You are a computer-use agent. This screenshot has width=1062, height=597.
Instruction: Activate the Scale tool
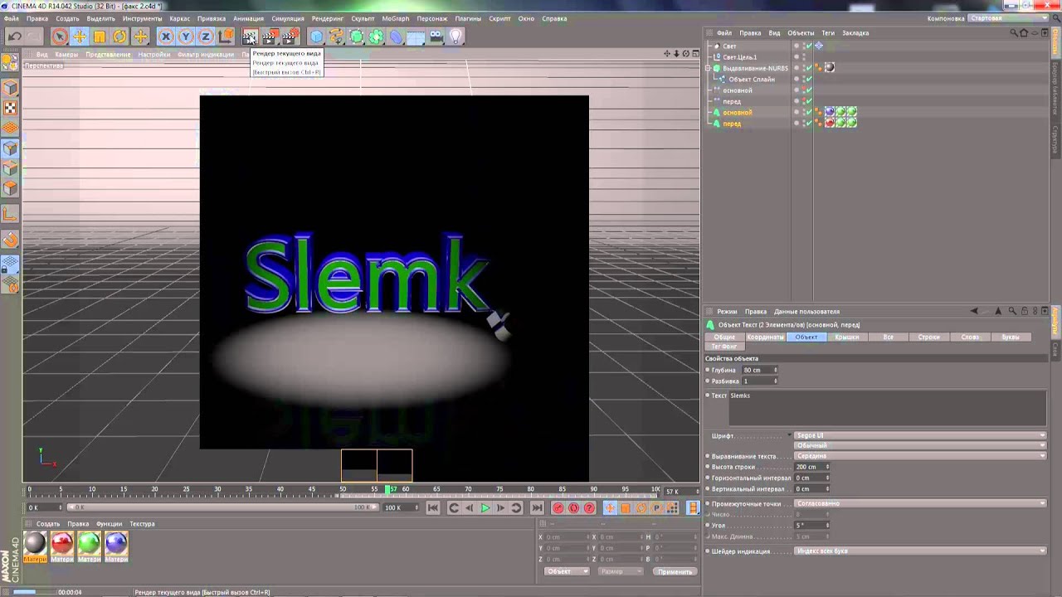100,36
